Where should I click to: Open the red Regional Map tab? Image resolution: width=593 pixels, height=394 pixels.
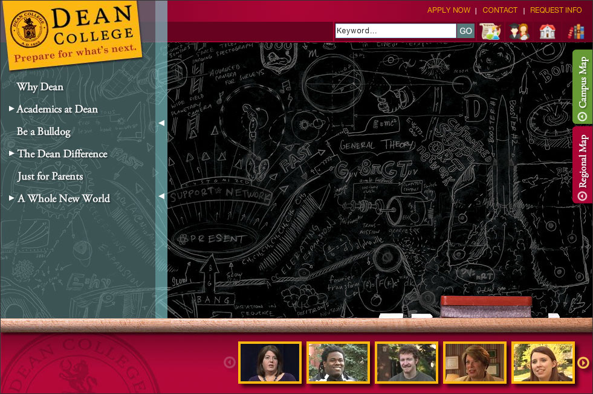(582, 165)
